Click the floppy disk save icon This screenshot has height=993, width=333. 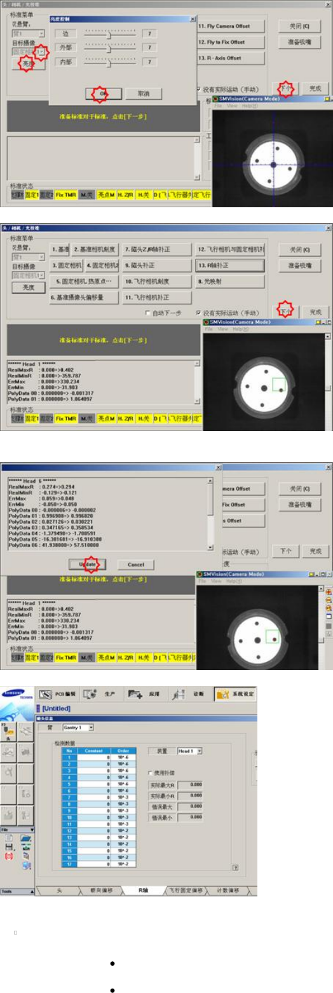[9, 847]
